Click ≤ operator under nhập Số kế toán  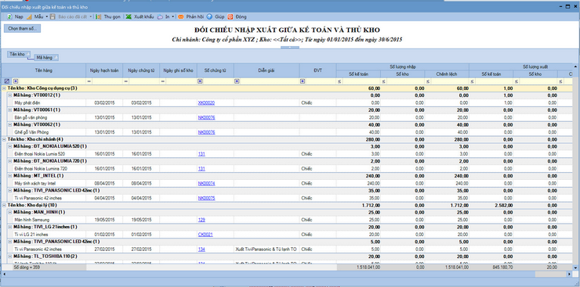(x=339, y=81)
